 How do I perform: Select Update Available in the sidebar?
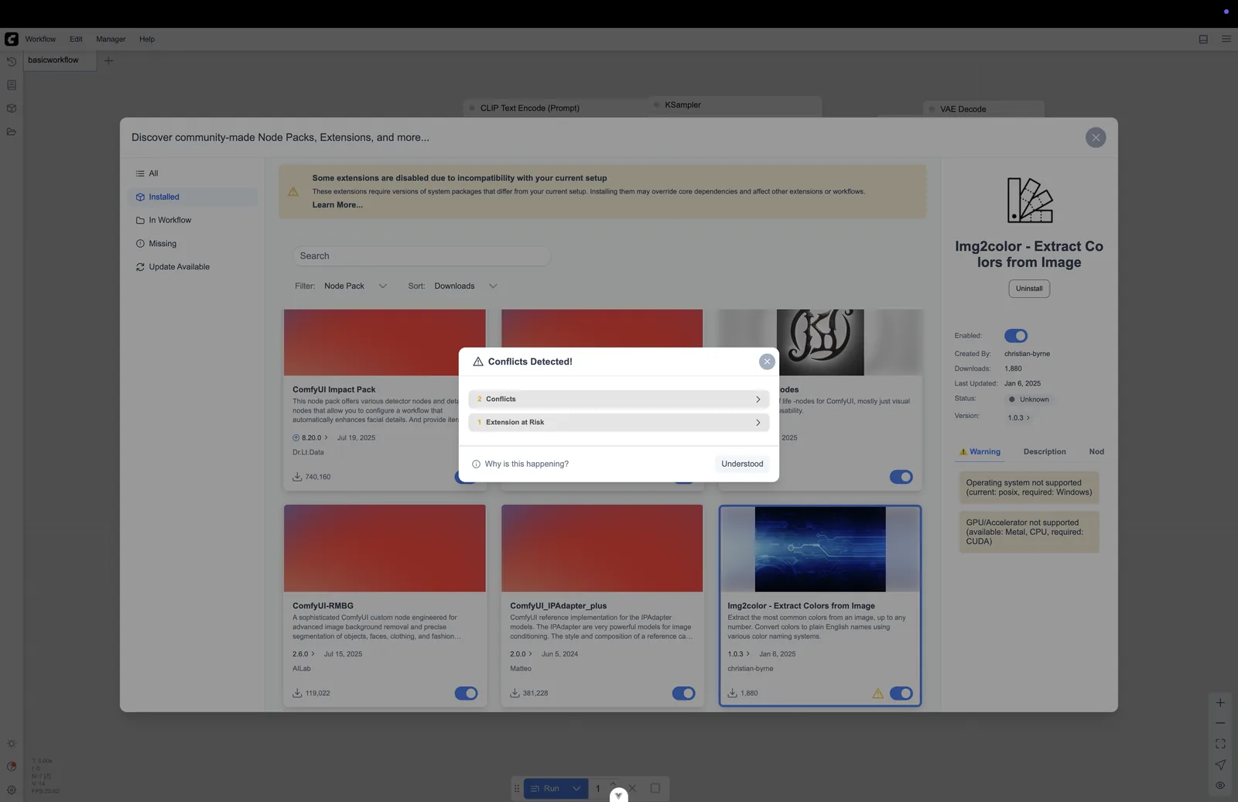(179, 267)
